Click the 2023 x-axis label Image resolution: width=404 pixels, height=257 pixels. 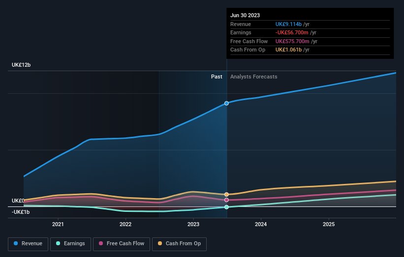click(193, 224)
